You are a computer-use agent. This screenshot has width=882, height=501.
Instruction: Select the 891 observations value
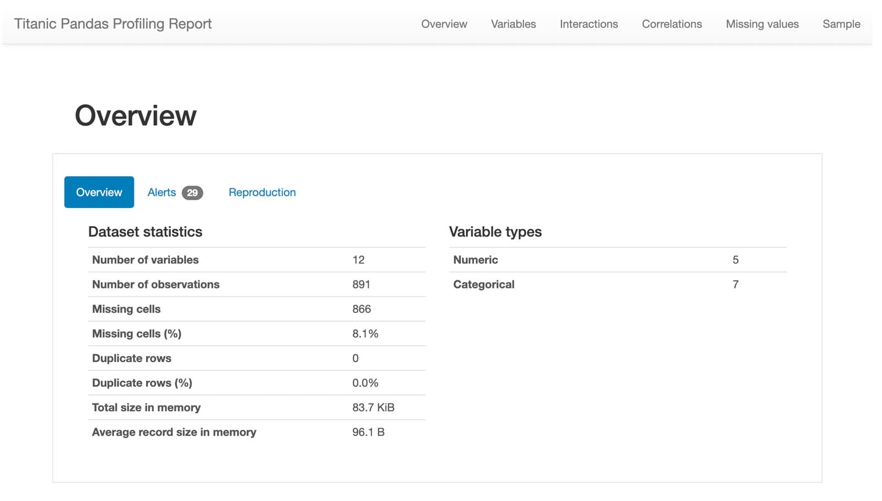pyautogui.click(x=361, y=285)
